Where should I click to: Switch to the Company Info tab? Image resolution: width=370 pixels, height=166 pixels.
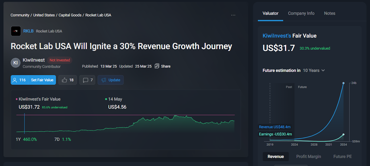coord(301,13)
